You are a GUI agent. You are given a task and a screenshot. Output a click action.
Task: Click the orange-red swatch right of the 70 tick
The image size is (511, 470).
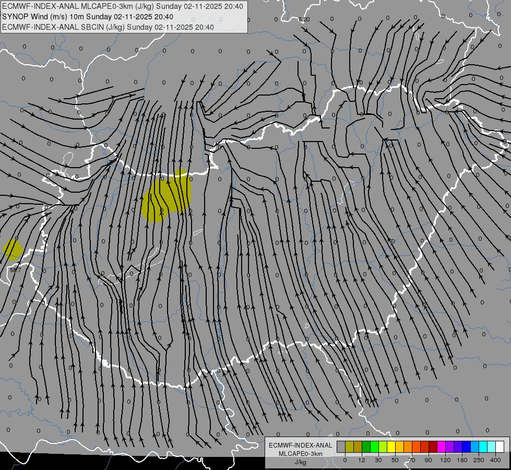click(416, 446)
